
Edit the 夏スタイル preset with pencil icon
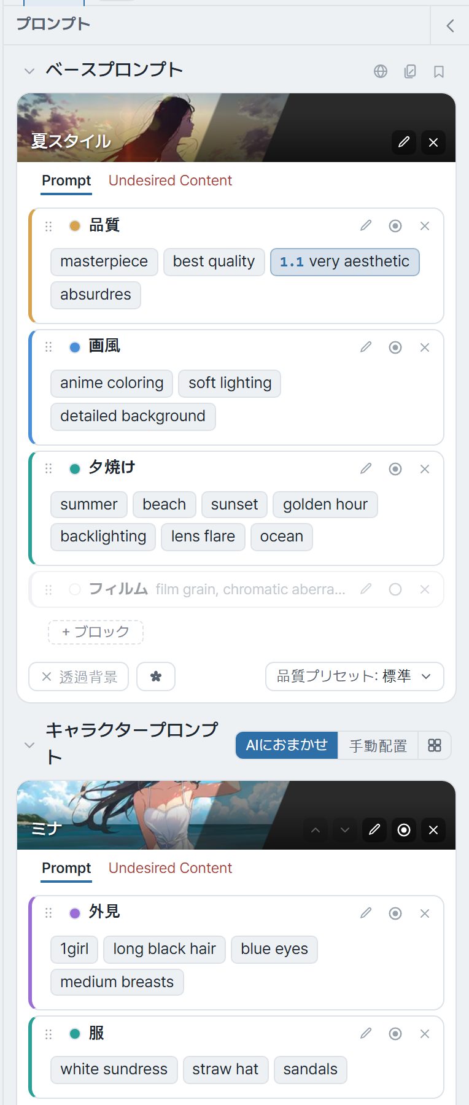[x=404, y=142]
